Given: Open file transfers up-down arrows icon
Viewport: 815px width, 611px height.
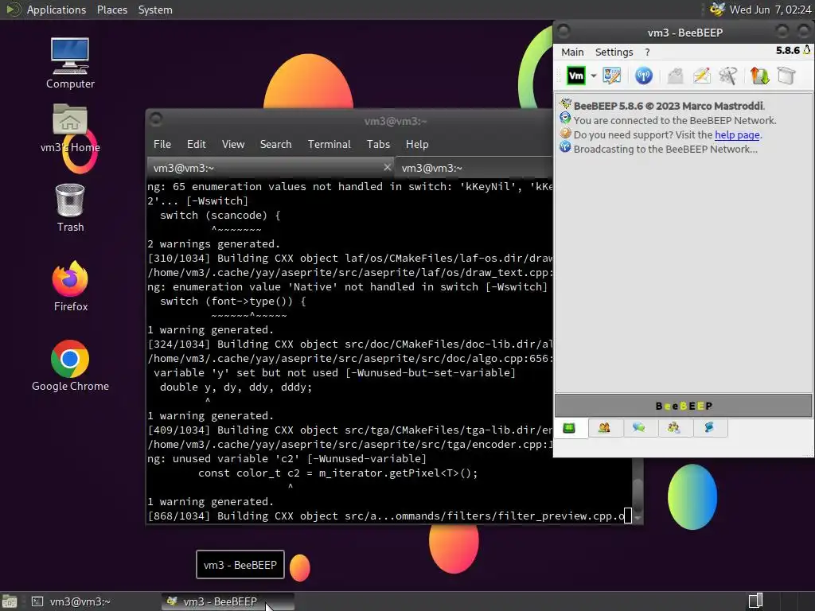Looking at the screenshot, I should pos(759,76).
